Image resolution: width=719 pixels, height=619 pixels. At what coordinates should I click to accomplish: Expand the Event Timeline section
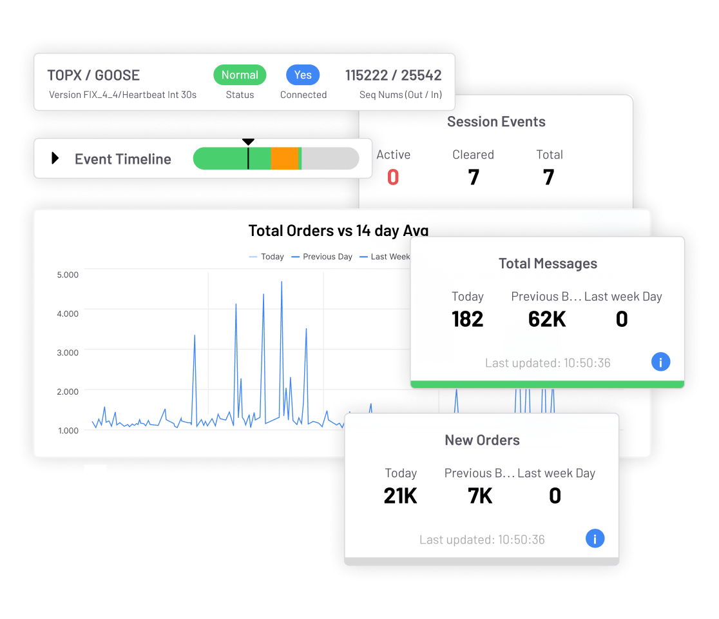(x=56, y=159)
